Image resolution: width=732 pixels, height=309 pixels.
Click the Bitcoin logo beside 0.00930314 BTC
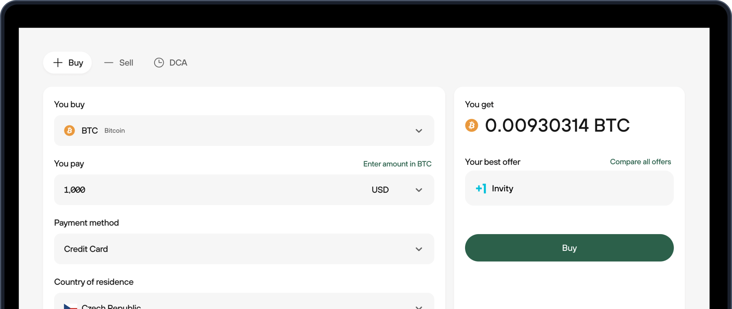(x=472, y=125)
